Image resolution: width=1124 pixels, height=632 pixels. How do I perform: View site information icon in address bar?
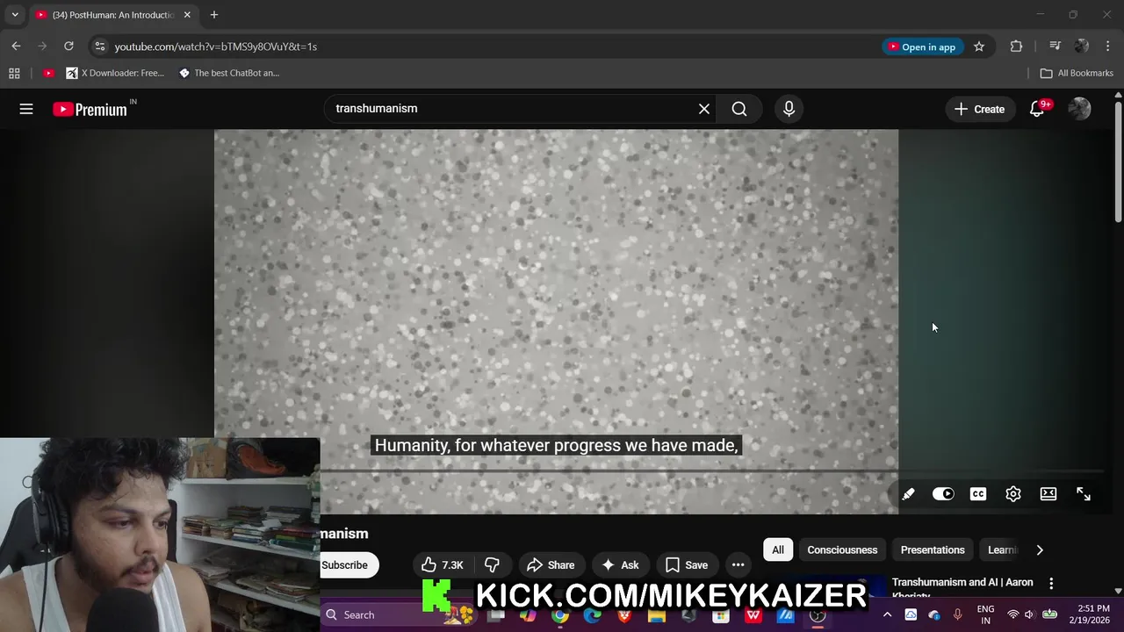(99, 47)
